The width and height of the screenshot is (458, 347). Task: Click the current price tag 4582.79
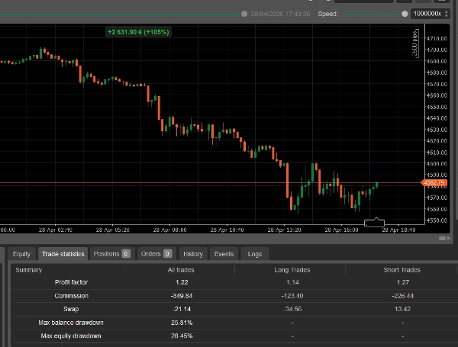(434, 183)
